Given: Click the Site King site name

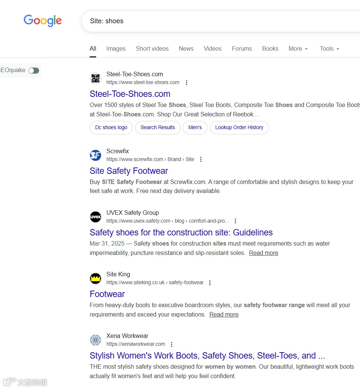Looking at the screenshot, I should pos(118,274).
